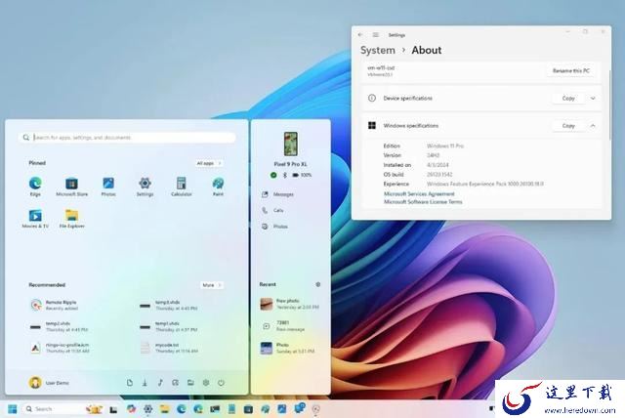625x418 pixels.
Task: Expand the Device specifications section
Action: [593, 98]
